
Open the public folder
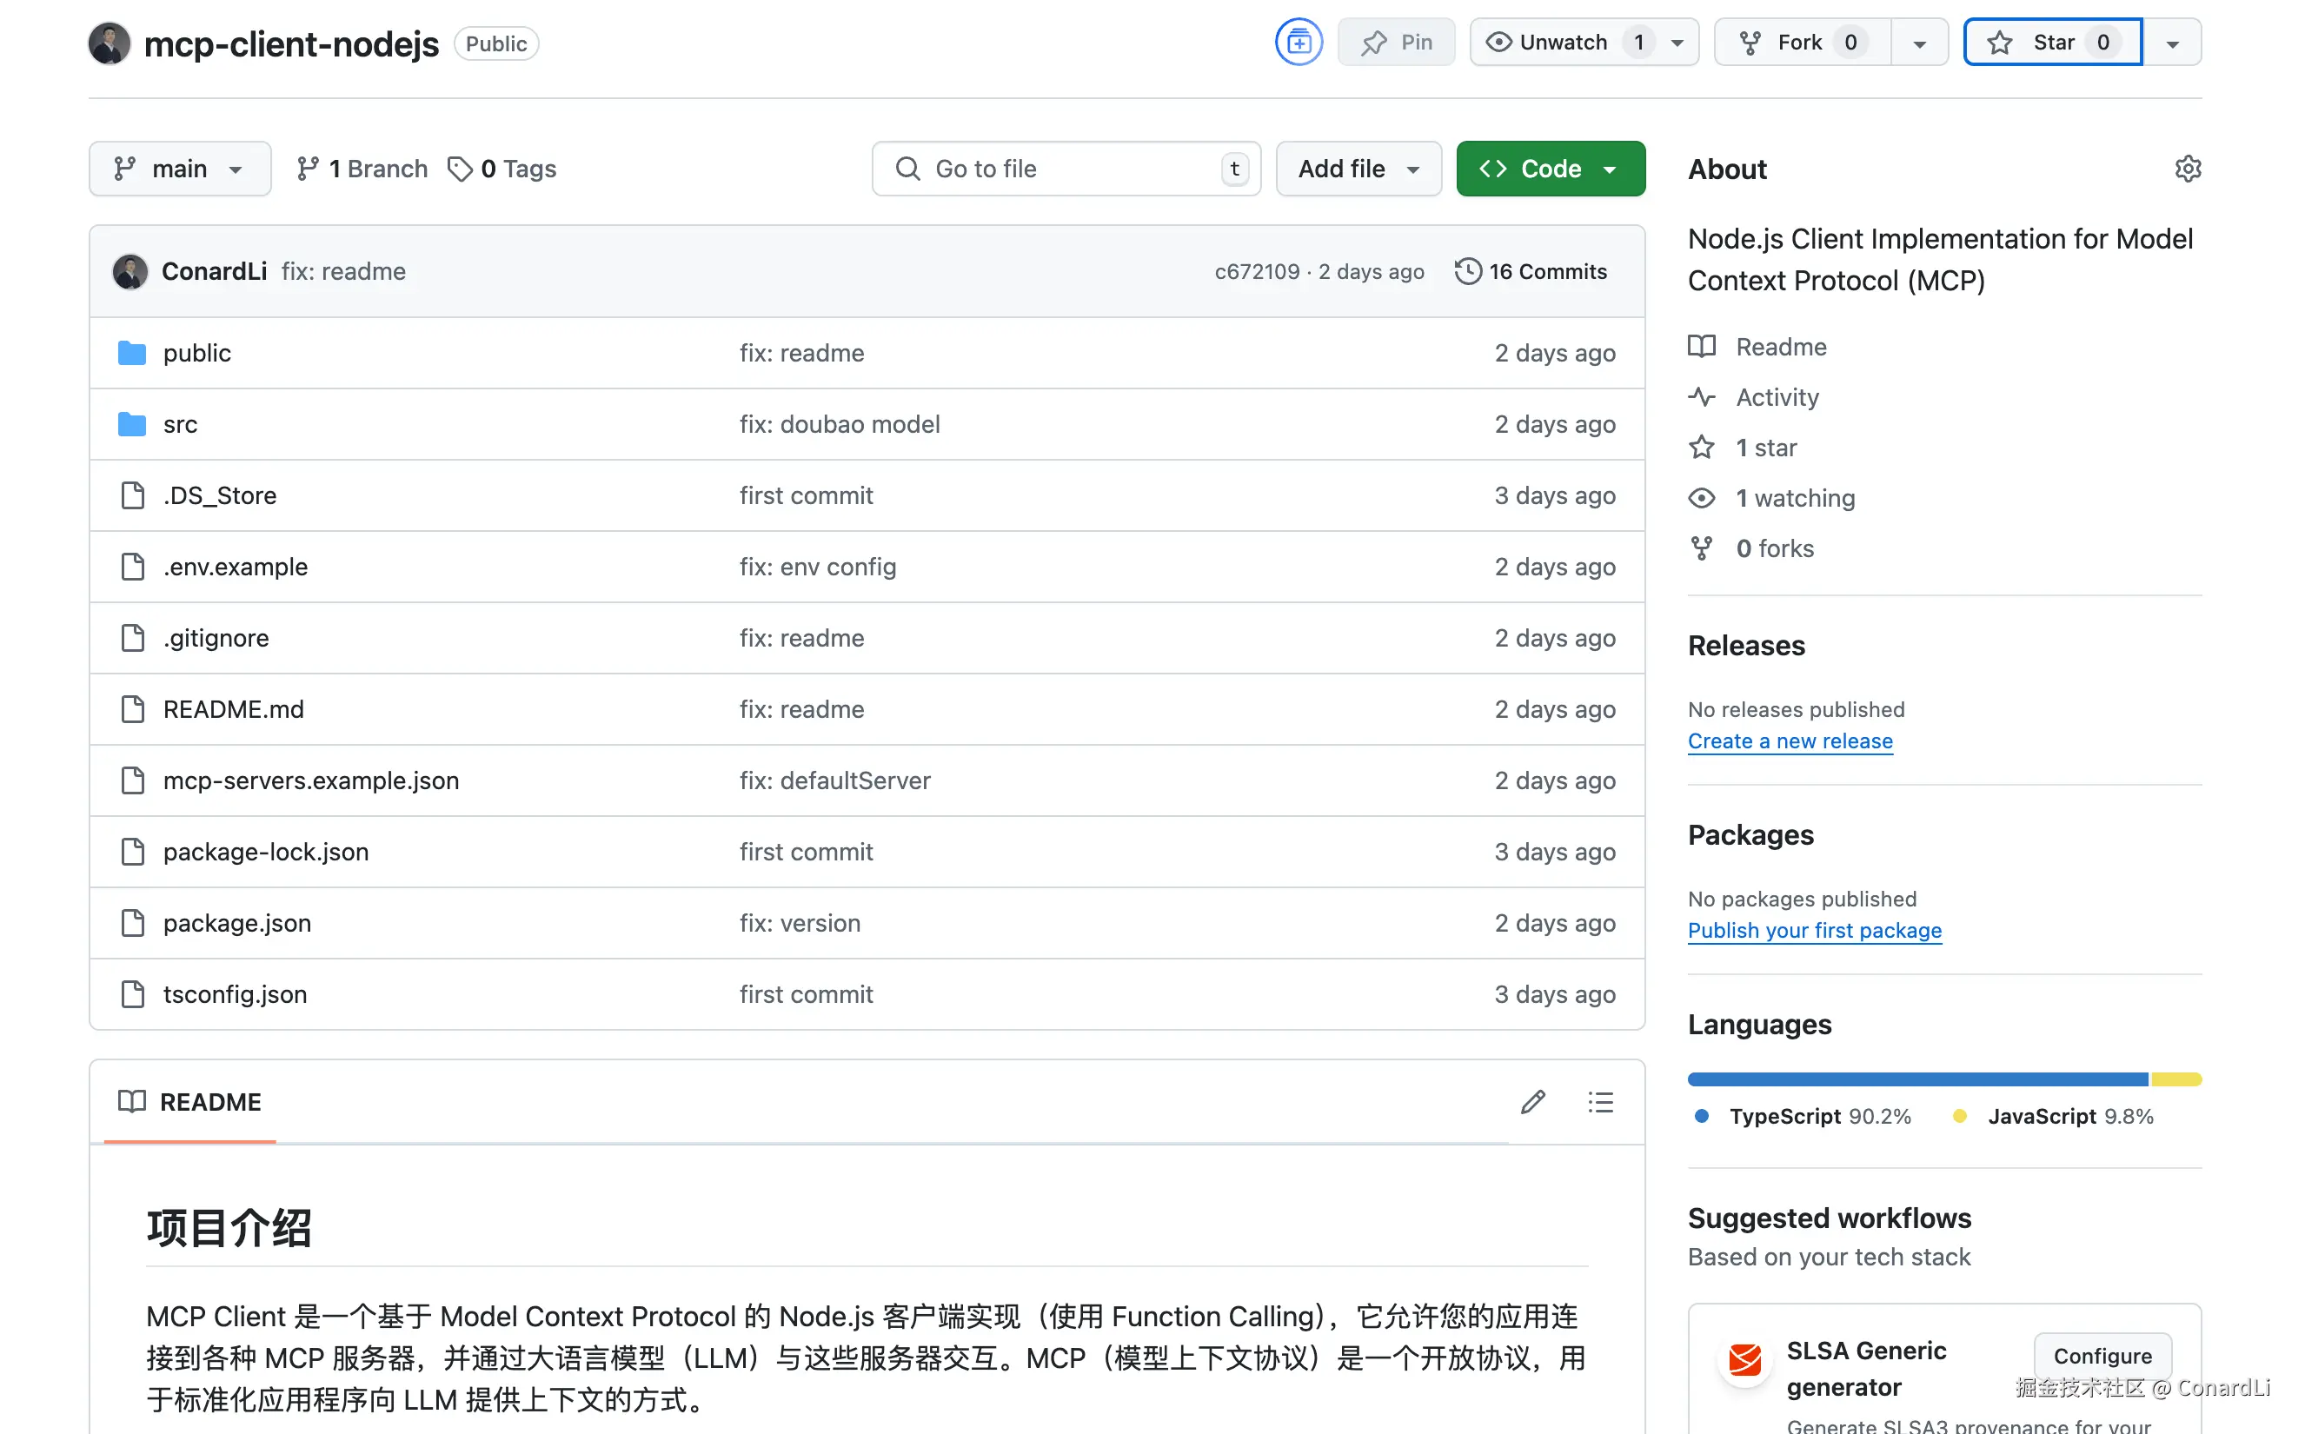click(x=196, y=353)
